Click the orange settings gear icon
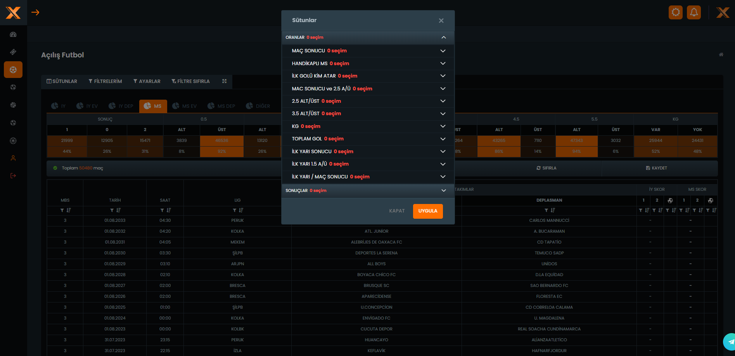 pos(676,12)
